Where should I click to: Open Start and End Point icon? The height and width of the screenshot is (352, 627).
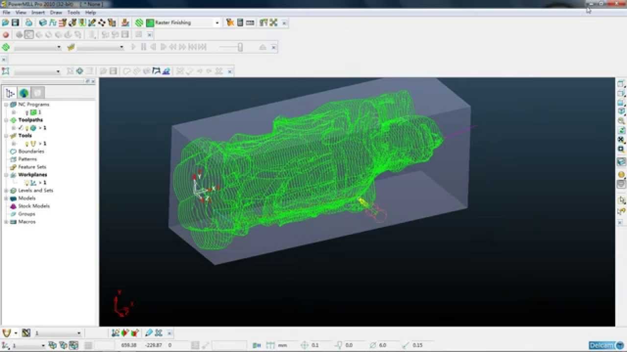[72, 22]
